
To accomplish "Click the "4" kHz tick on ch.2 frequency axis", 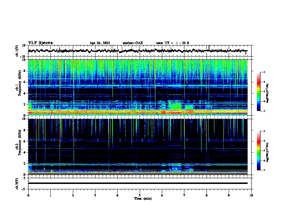I will (x=25, y=152).
